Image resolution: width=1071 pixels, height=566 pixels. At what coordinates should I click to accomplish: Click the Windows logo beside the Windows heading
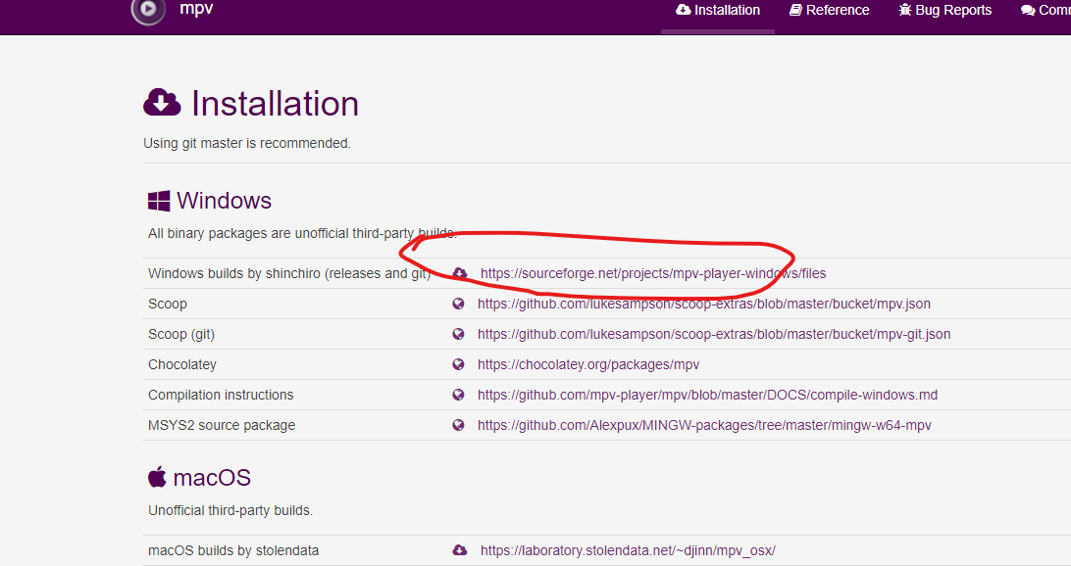click(159, 201)
